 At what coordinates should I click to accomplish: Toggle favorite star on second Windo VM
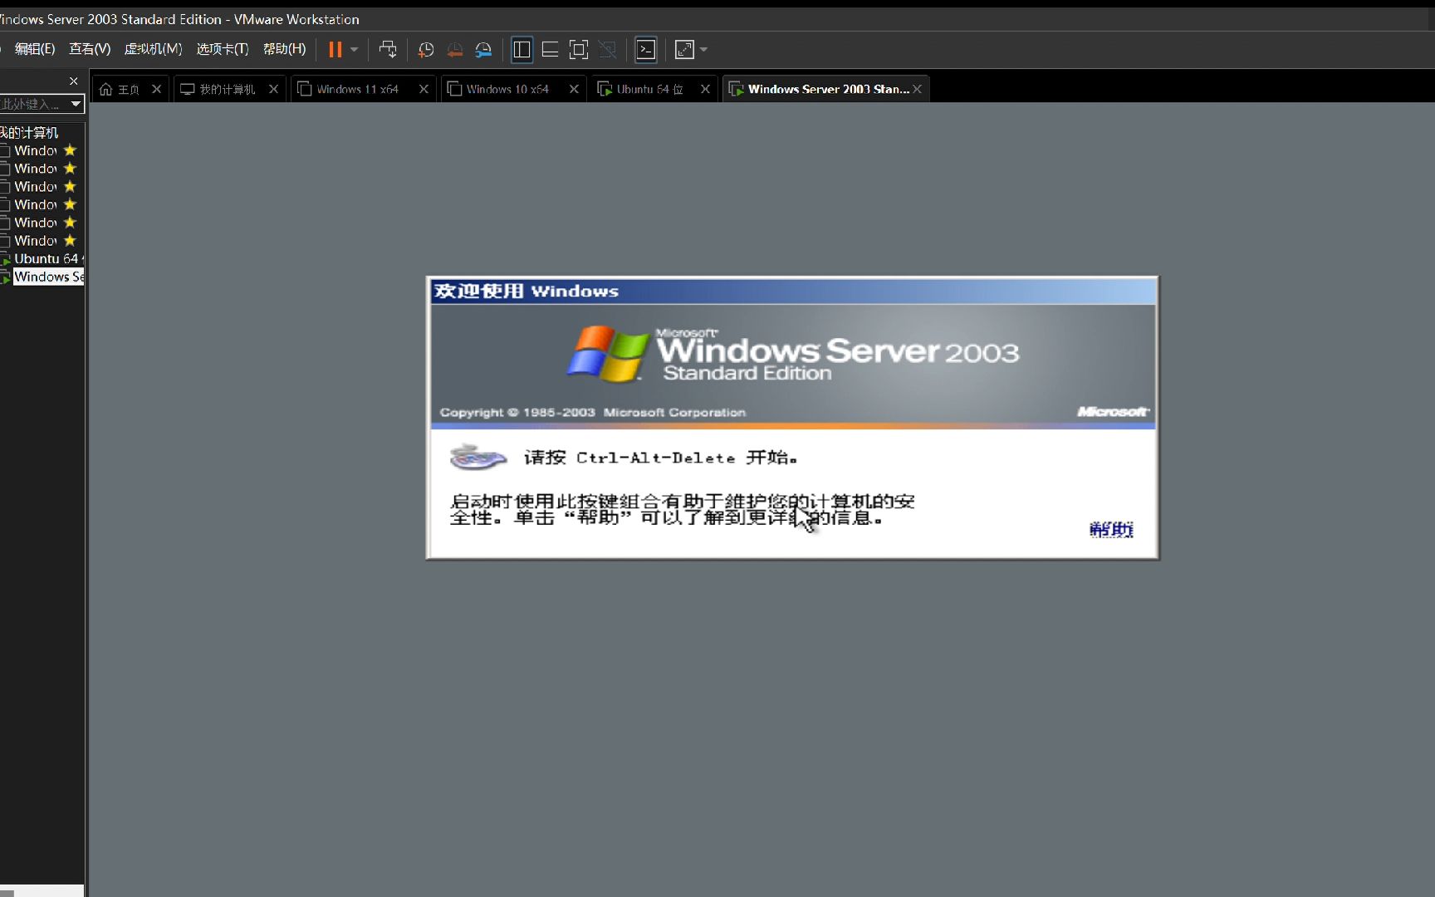click(x=70, y=169)
